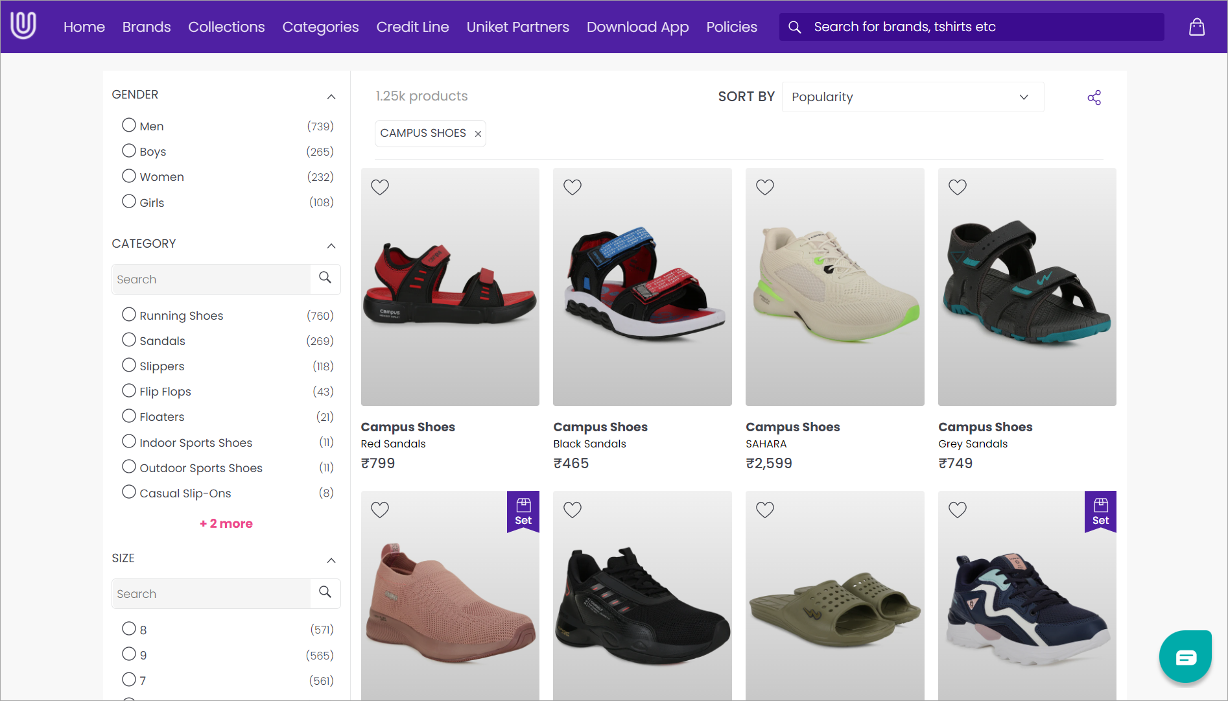Viewport: 1228px width, 701px height.
Task: Click the Grey Sandals product name
Action: click(973, 444)
